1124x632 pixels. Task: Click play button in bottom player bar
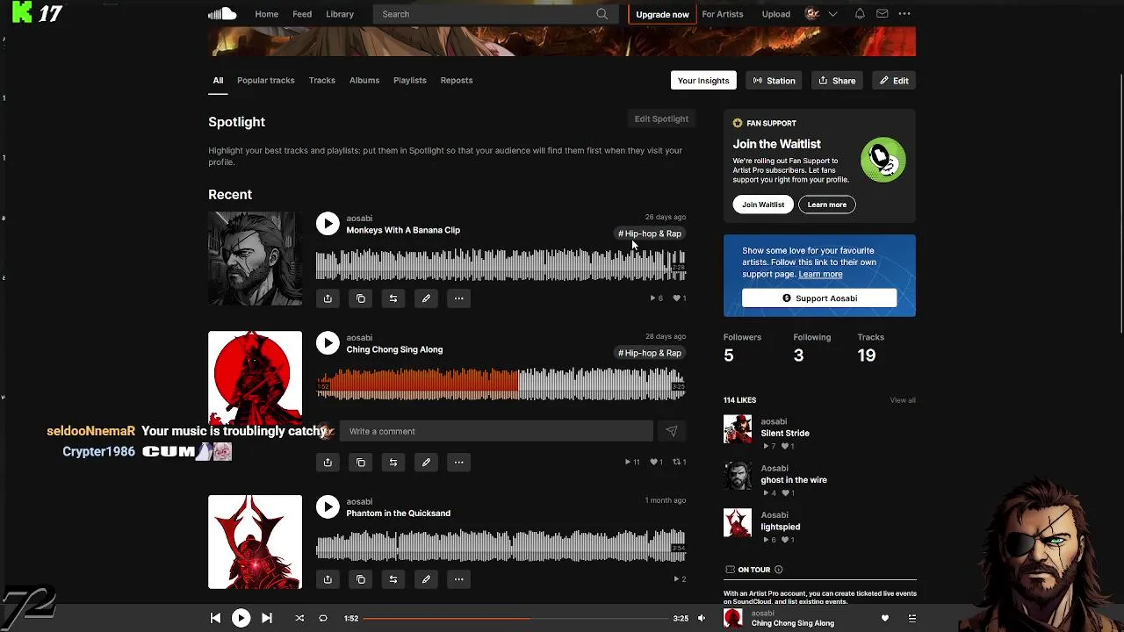point(241,618)
